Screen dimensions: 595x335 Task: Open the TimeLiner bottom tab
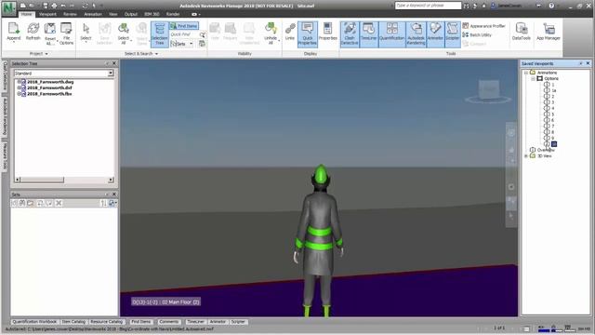[x=196, y=322]
